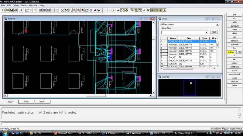Expand the Name Filter dropdown arrow

(207, 32)
